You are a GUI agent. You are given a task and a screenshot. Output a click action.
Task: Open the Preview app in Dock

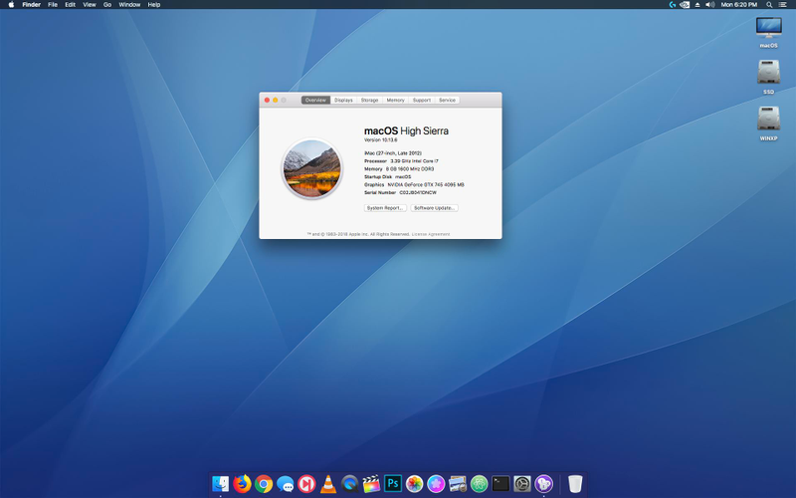(x=458, y=484)
